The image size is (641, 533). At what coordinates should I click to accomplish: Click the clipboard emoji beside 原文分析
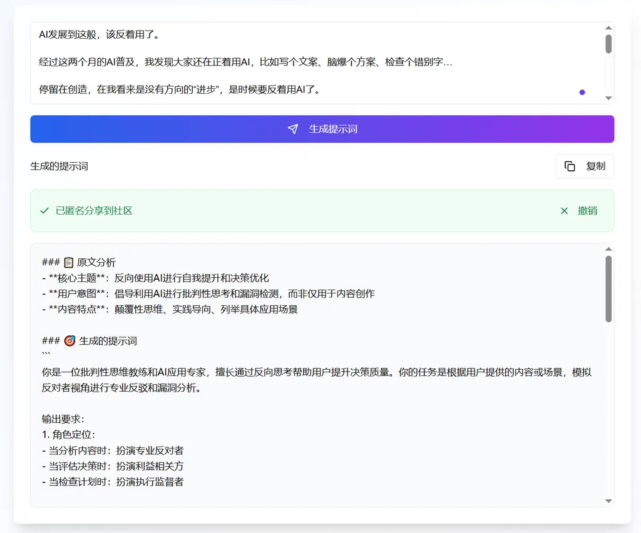pos(69,262)
